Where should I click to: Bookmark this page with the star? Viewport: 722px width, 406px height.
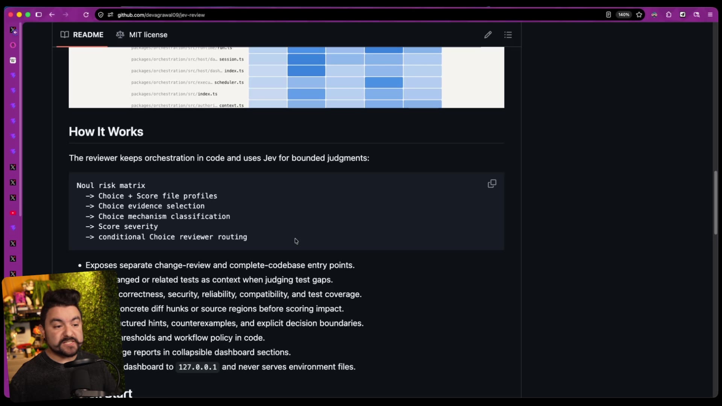tap(639, 15)
